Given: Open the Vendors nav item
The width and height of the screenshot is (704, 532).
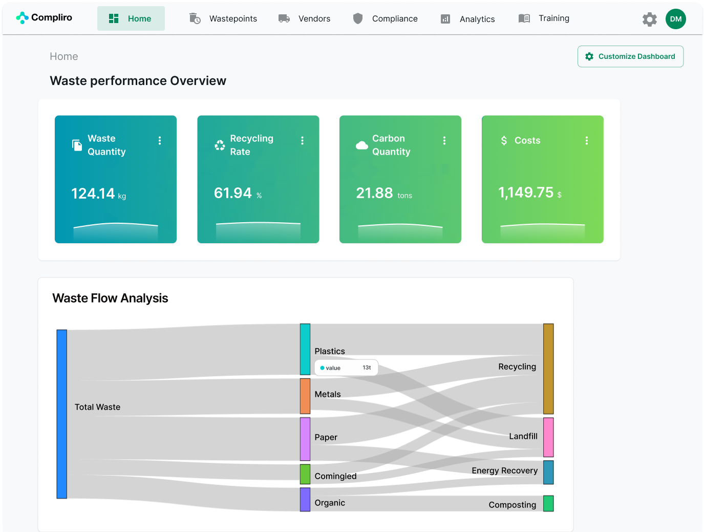Looking at the screenshot, I should (314, 18).
